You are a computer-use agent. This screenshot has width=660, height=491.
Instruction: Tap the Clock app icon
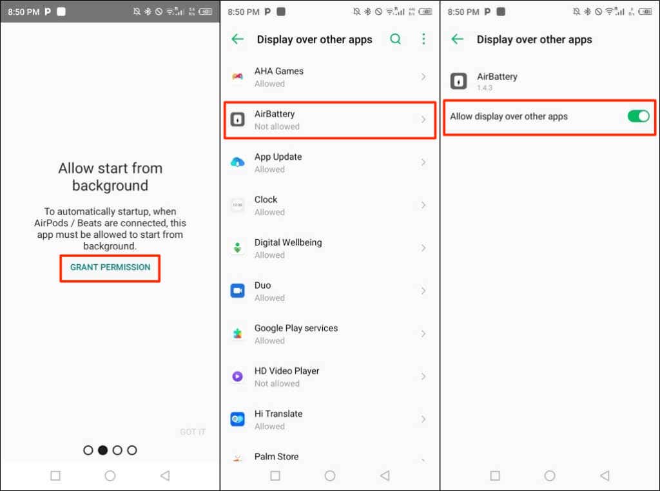[x=237, y=205]
